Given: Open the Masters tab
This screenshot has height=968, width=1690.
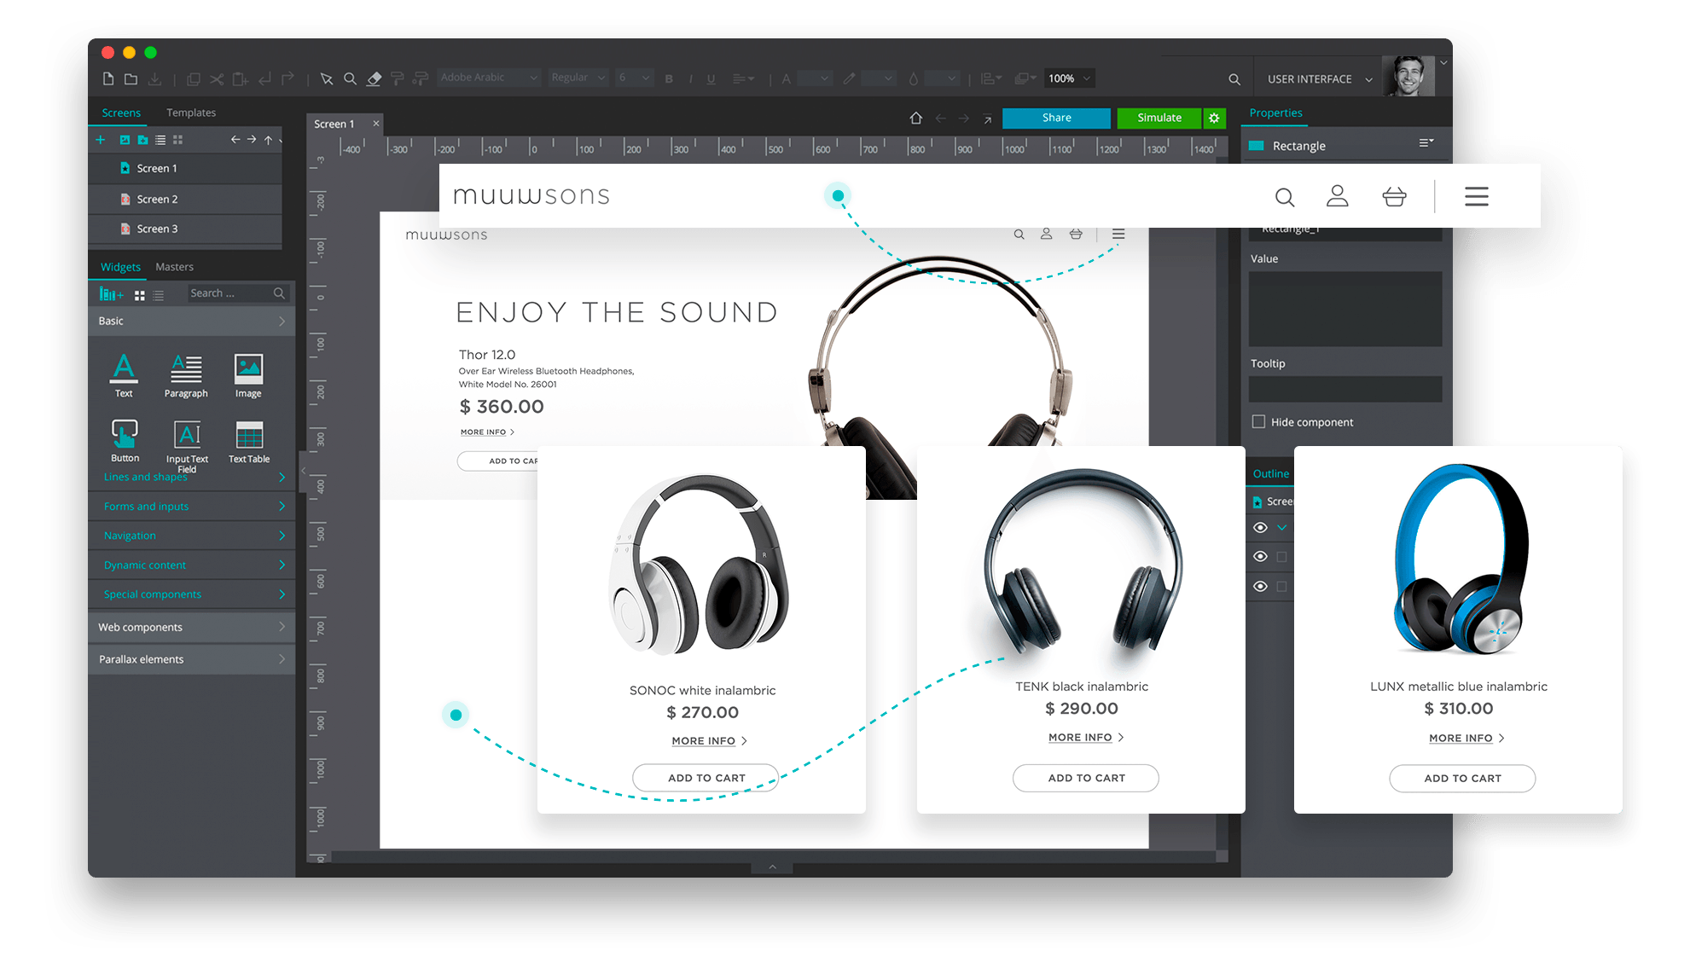Looking at the screenshot, I should 174,267.
